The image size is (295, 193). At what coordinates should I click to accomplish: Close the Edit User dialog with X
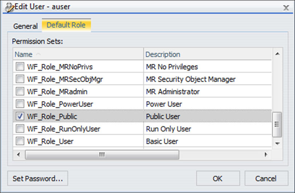coord(286,8)
